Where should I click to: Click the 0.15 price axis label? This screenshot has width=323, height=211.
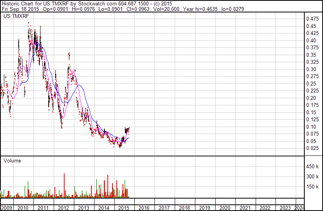[x=311, y=112]
